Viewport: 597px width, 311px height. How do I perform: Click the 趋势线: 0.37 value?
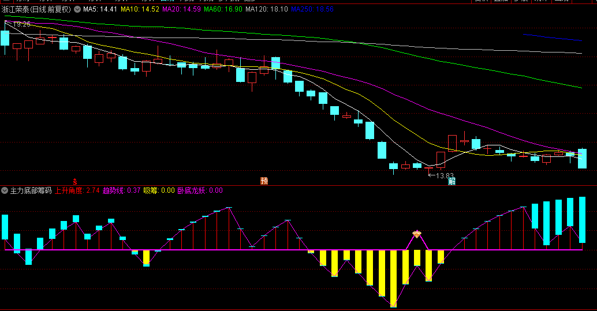click(121, 190)
